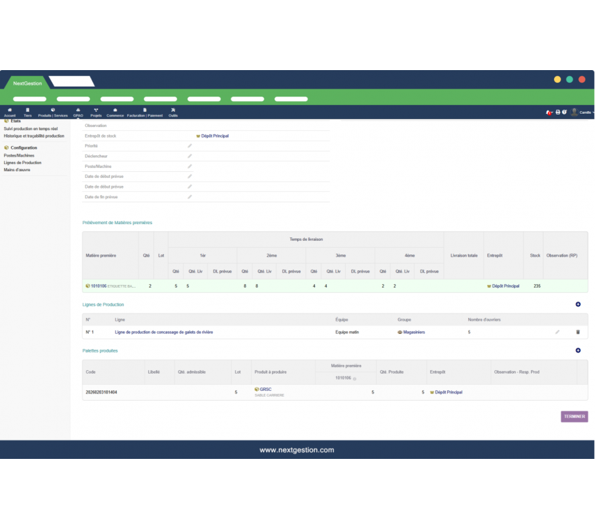Open the GPAO menu
Viewport: 595px width, 529px height.
[x=78, y=112]
